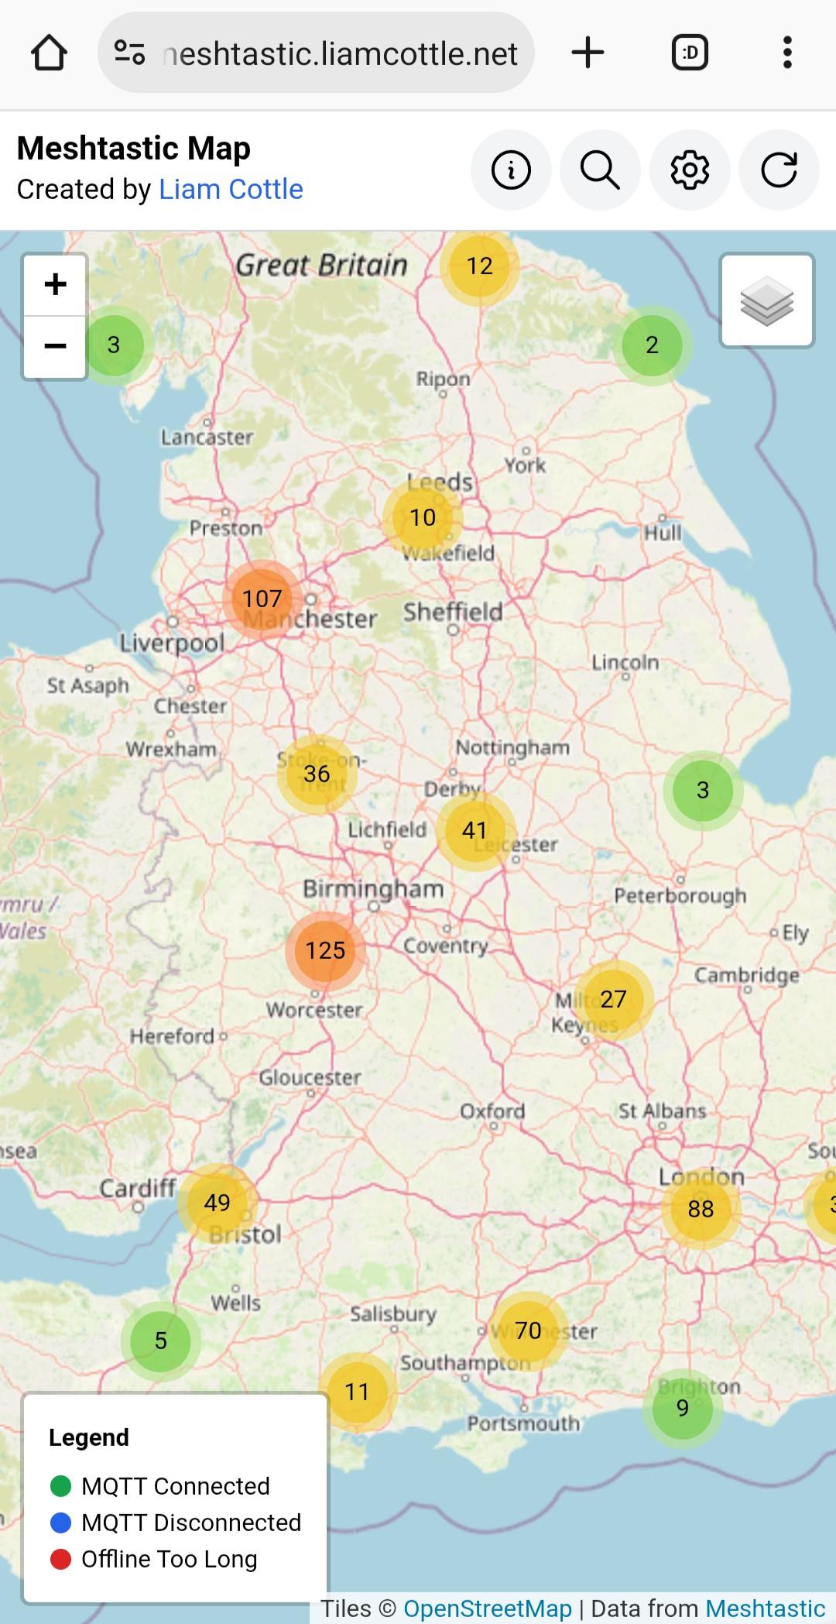Screen dimensions: 836x1624
Task: Click the Cambridge label on the map
Action: [x=746, y=975]
